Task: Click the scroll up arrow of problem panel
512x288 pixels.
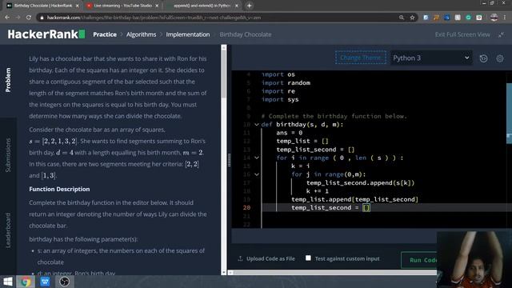Action: click(224, 48)
